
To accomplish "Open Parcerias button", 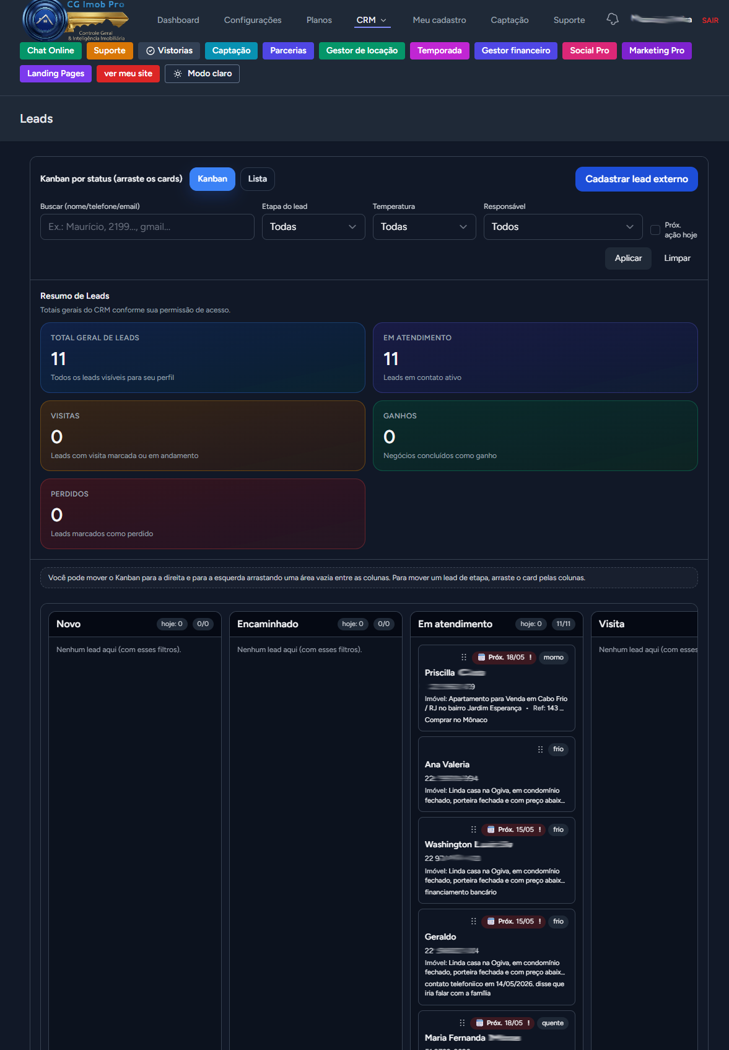I will click(x=288, y=51).
